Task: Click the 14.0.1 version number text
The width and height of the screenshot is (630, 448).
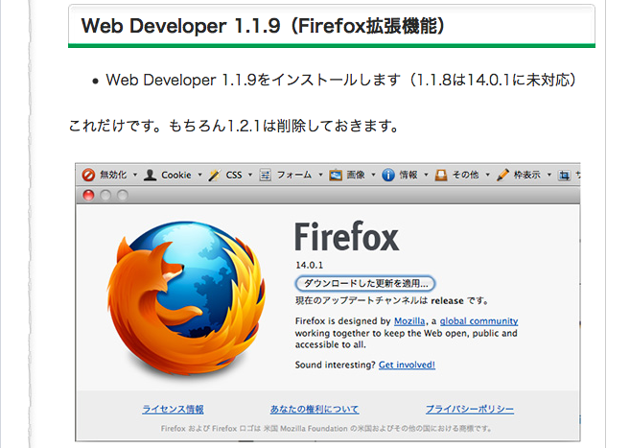Action: click(x=310, y=265)
